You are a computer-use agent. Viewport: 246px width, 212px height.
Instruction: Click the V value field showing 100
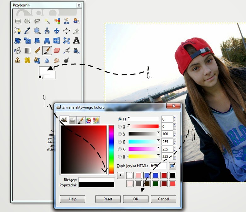click(x=167, y=134)
